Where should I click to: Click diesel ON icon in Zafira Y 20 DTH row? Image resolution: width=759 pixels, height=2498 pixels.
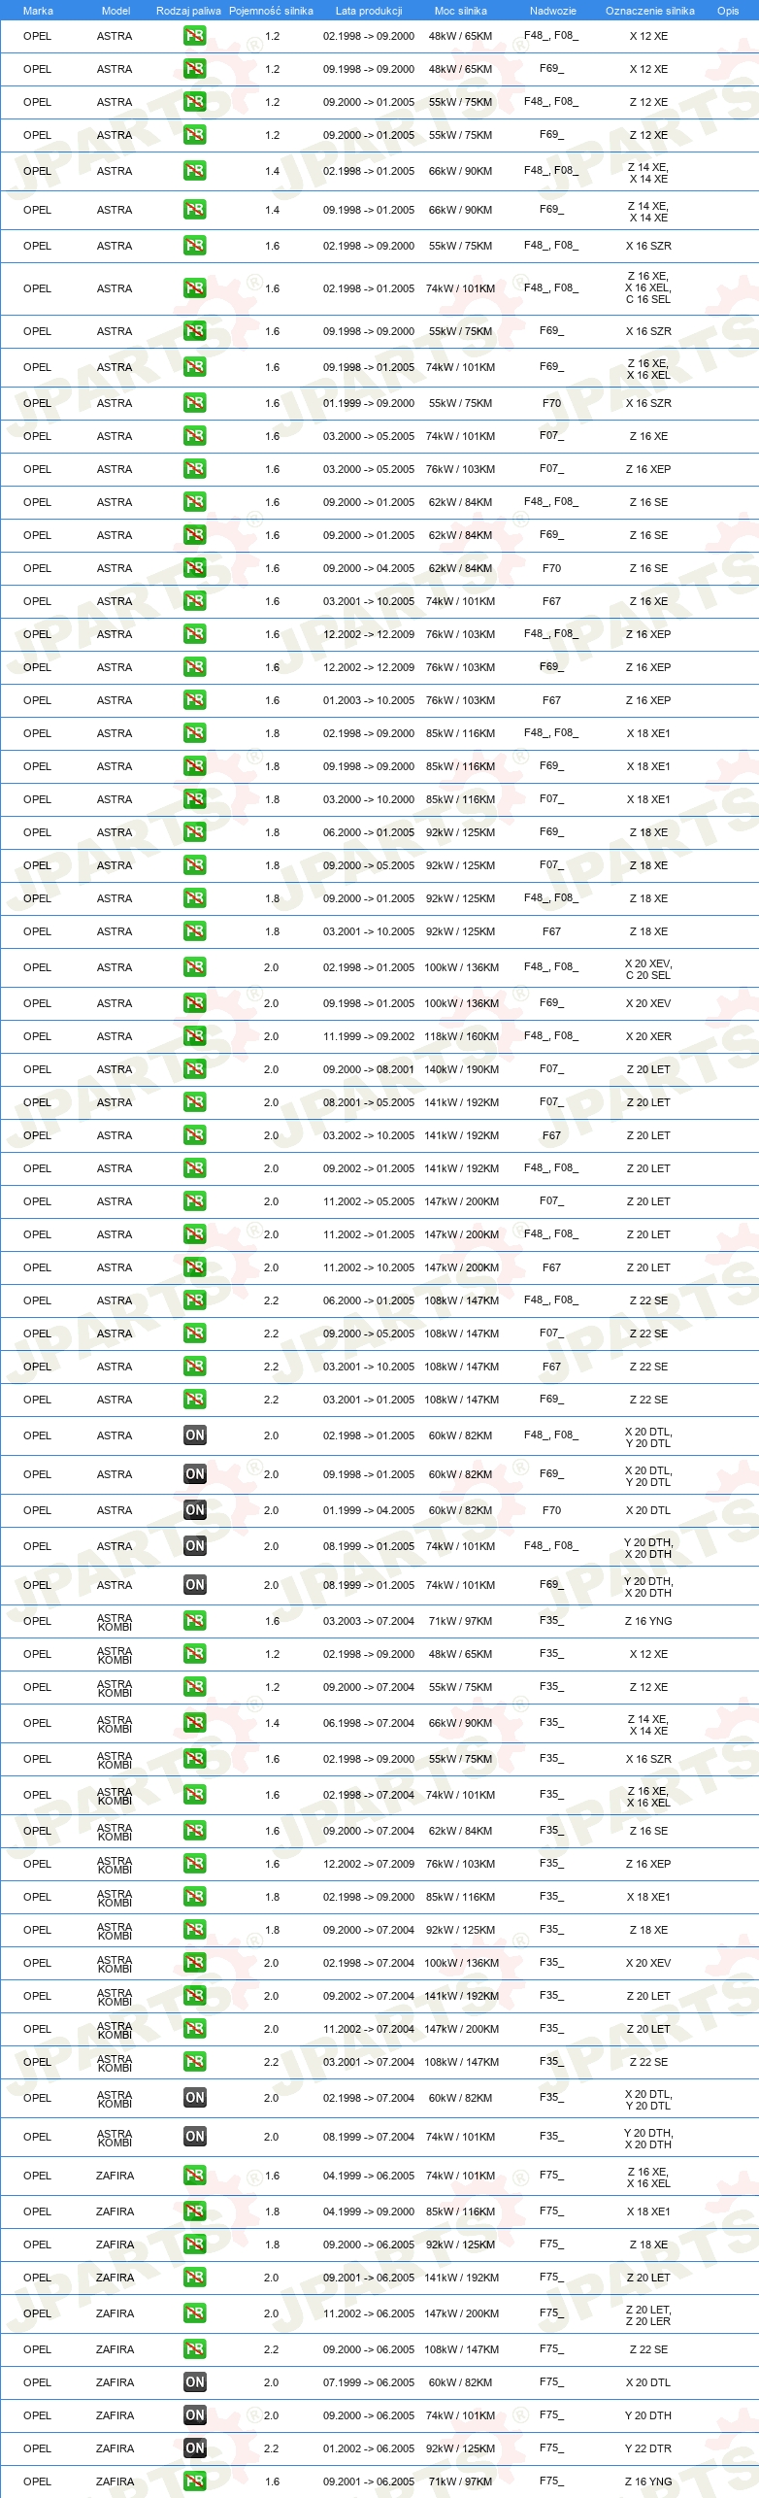point(194,2415)
